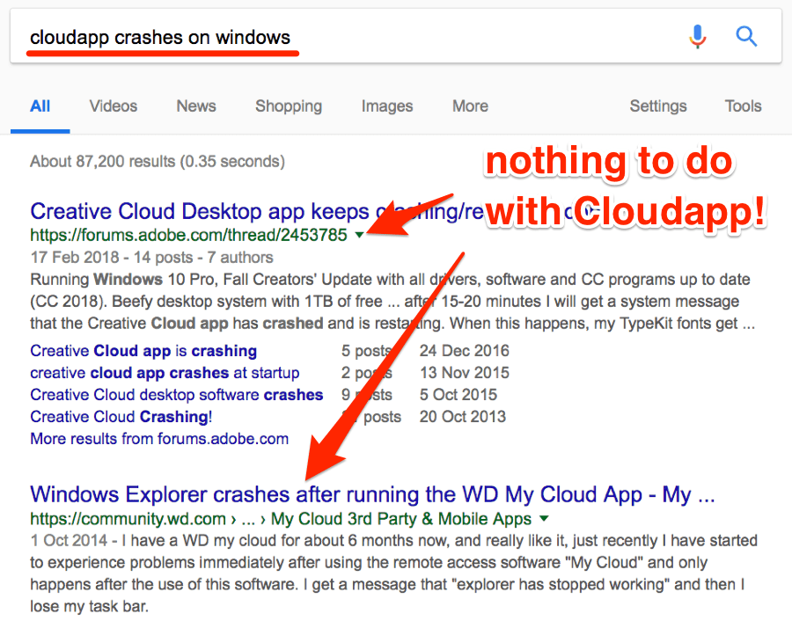The height and width of the screenshot is (628, 792).
Task: Click the '5 Oct 2015' date
Action: [x=458, y=395]
